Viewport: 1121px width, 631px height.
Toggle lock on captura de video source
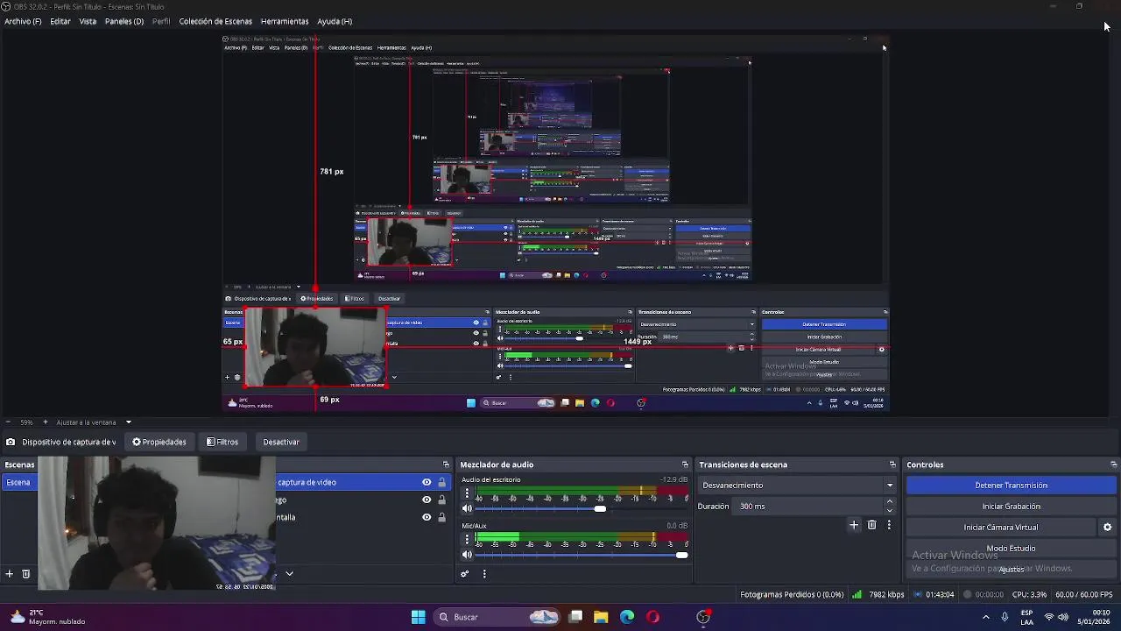pos(441,482)
